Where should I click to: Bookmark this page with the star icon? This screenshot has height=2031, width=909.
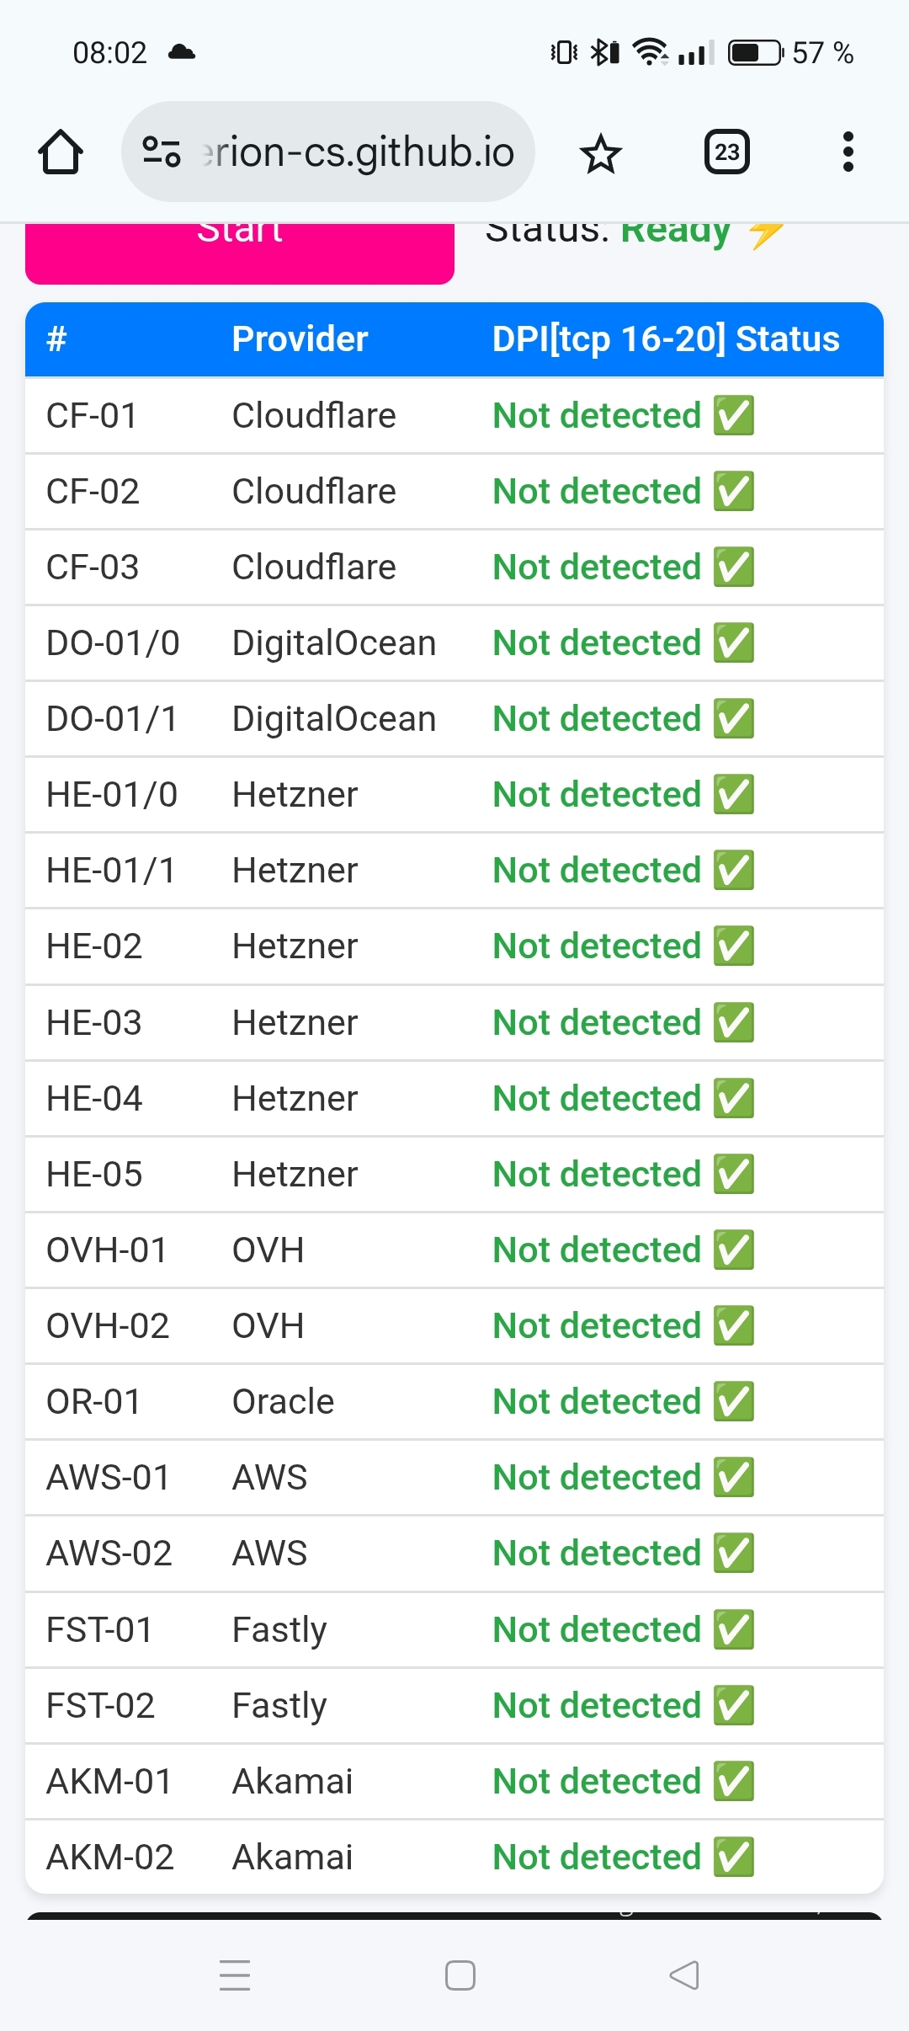click(x=600, y=154)
